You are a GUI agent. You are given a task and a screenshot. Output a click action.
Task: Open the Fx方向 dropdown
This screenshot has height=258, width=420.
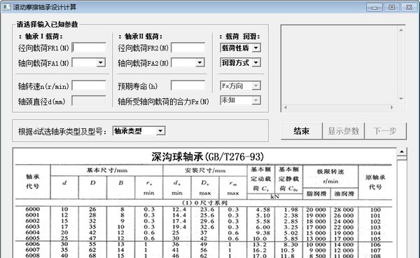click(256, 86)
